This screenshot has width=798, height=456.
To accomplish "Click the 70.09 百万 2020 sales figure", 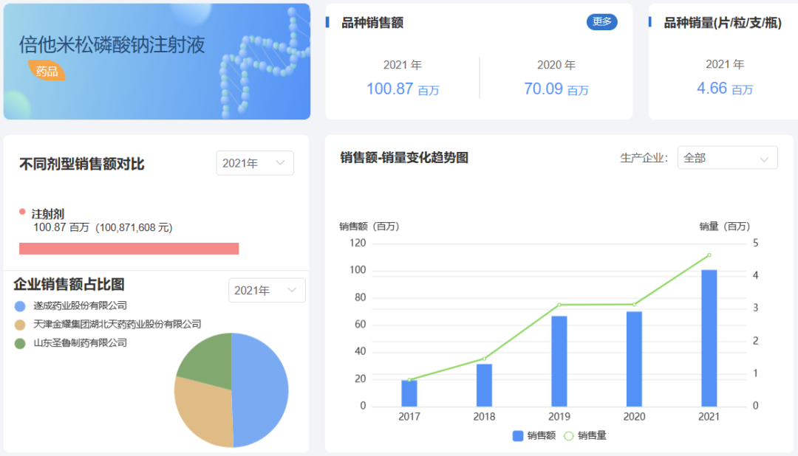I will [556, 89].
